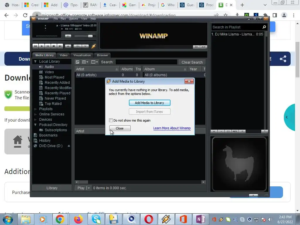The height and width of the screenshot is (225, 300).
Task: Select Recently Added in library tree
Action: tap(57, 83)
